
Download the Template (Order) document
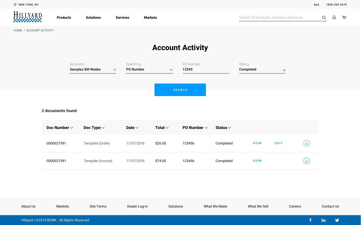coord(307,143)
